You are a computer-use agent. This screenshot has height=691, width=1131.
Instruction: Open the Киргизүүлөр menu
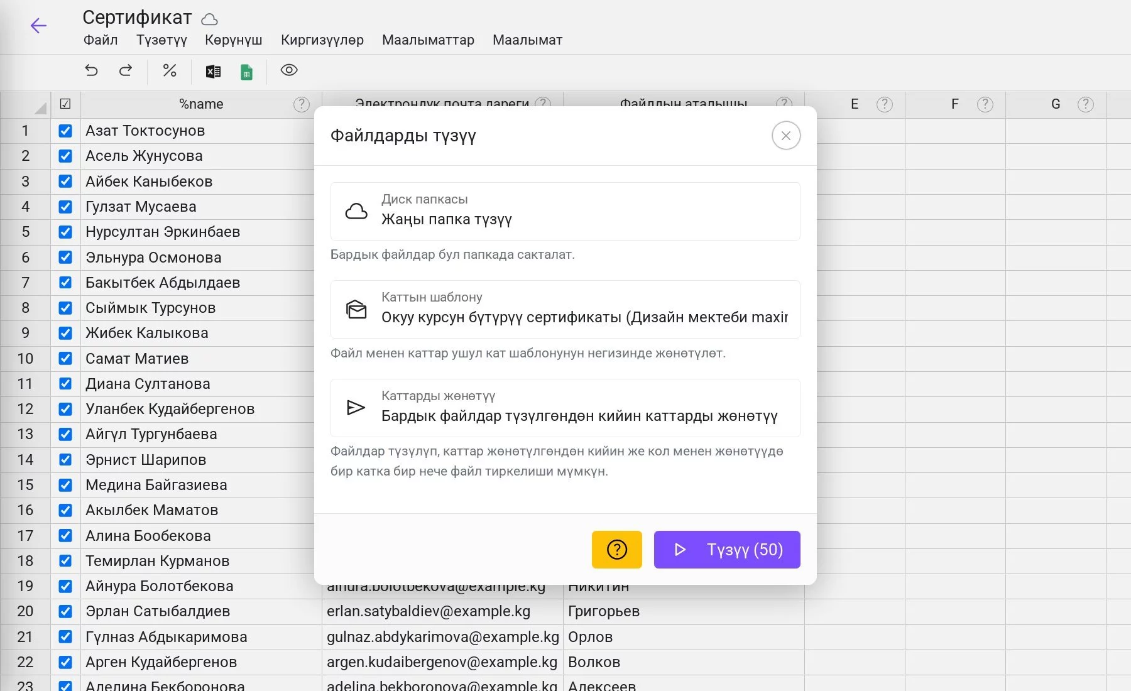tap(322, 40)
